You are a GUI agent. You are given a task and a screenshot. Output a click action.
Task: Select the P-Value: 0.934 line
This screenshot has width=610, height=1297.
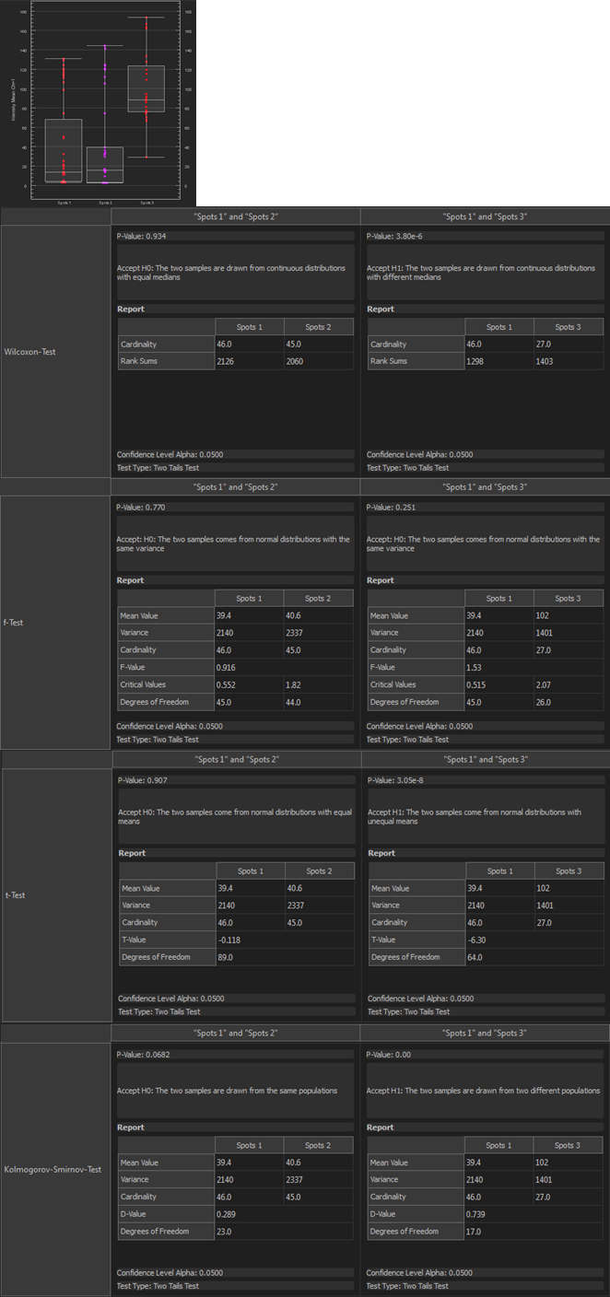pos(235,236)
